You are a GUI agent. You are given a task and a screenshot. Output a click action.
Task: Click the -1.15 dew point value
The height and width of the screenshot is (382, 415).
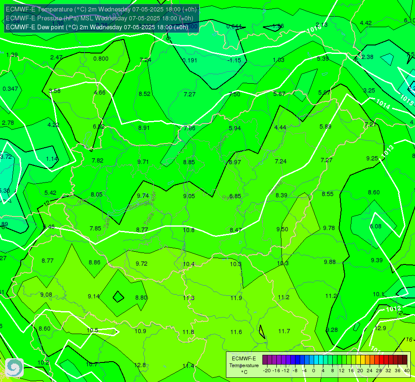[x=234, y=60]
